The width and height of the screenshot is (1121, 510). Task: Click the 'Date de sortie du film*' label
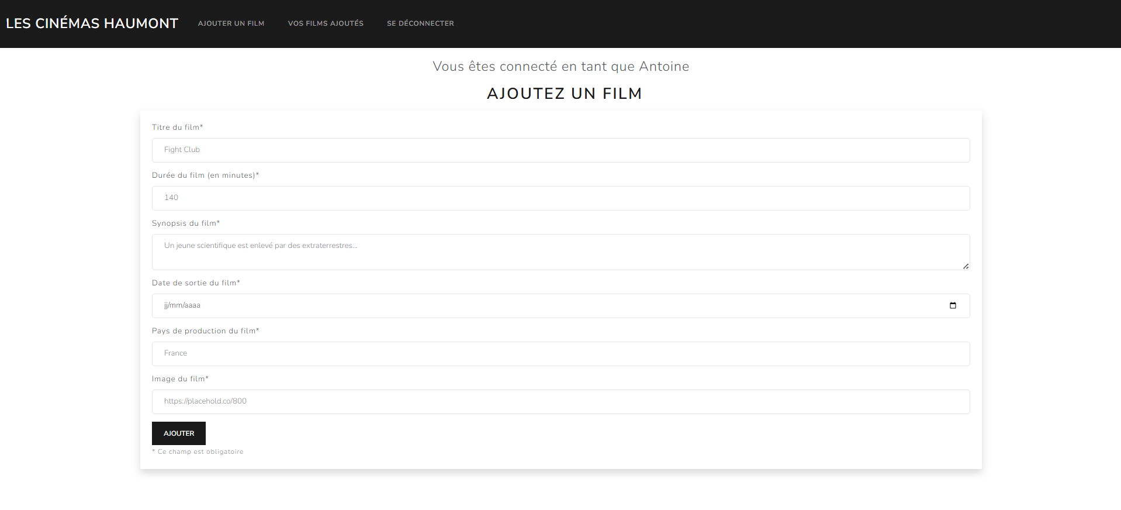point(196,282)
